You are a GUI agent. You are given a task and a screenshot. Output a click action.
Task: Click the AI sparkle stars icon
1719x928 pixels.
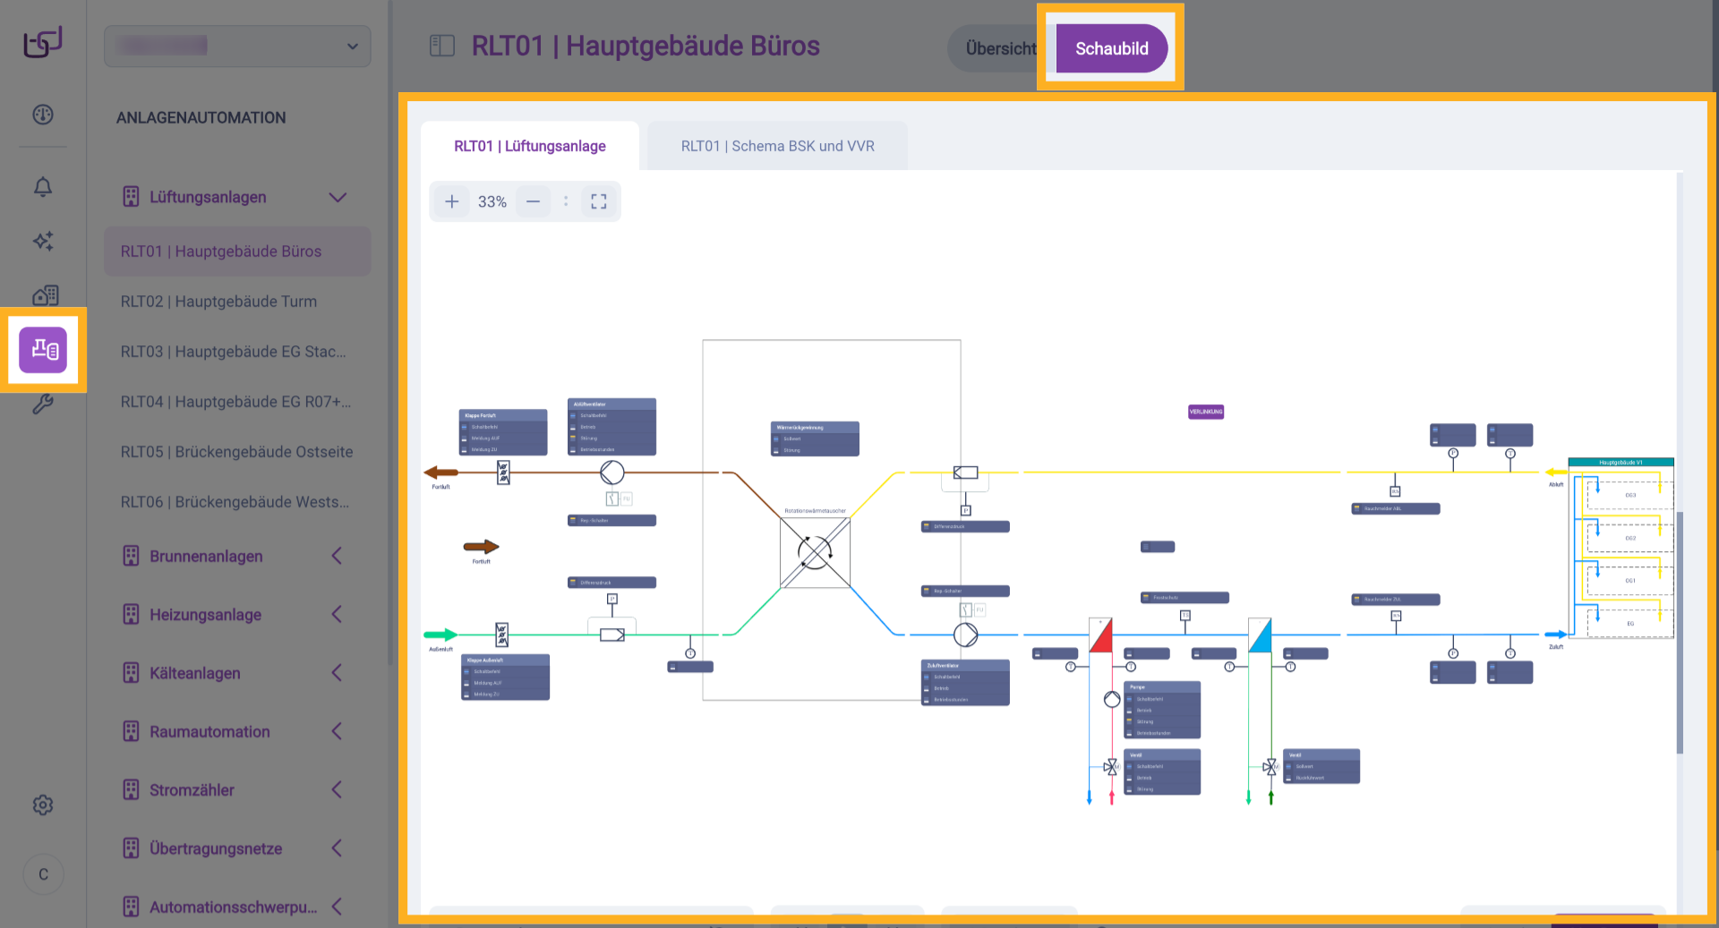pos(43,241)
